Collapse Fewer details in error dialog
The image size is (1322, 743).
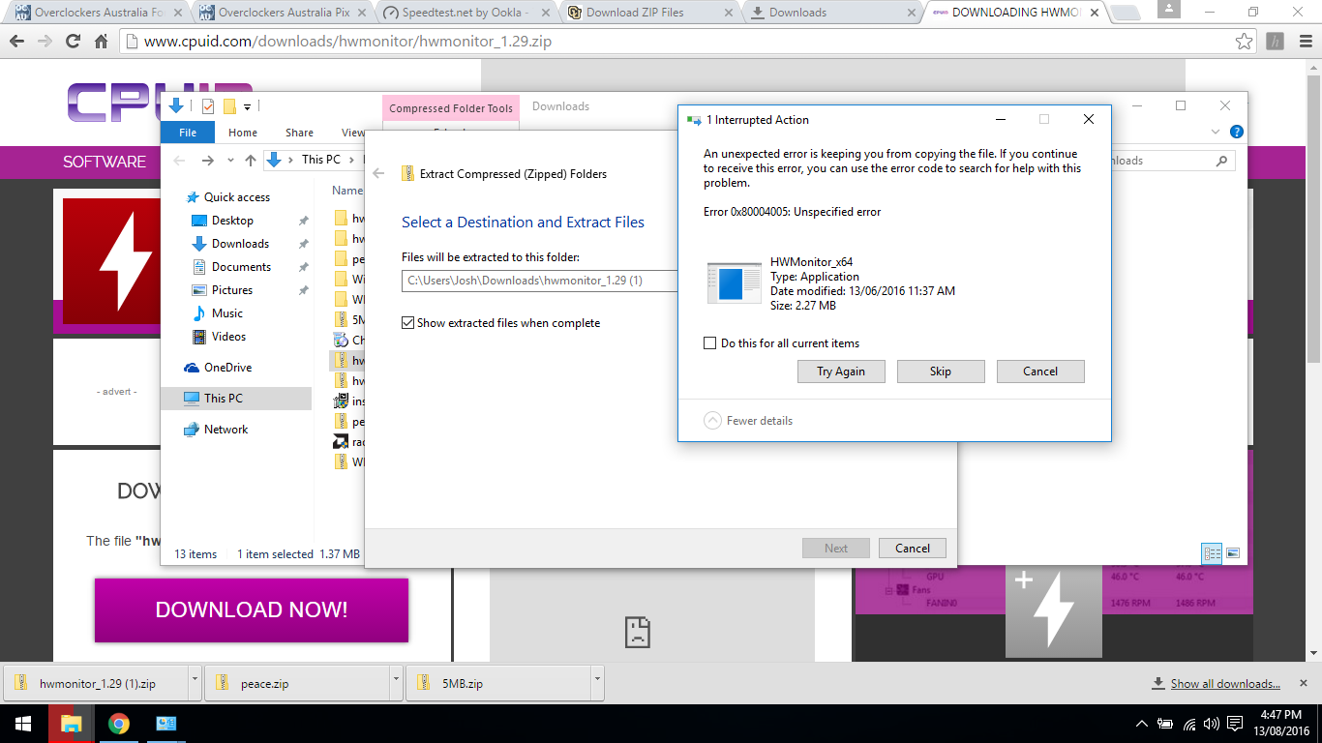click(x=748, y=421)
